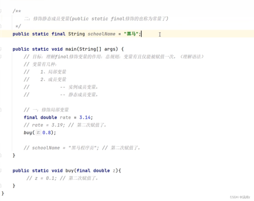Click the 'buy' method name in its declaration
Screen dimensions: 254x201
(x=70, y=171)
